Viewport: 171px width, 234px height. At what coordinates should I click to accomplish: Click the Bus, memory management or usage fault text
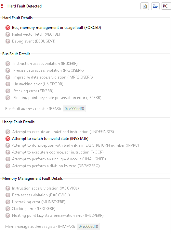point(57,28)
